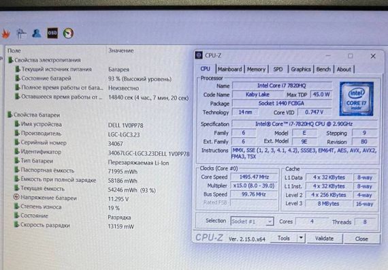The image size is (388, 270).
Task: Click the Code Name value Kaby Lake
Action: (x=257, y=95)
